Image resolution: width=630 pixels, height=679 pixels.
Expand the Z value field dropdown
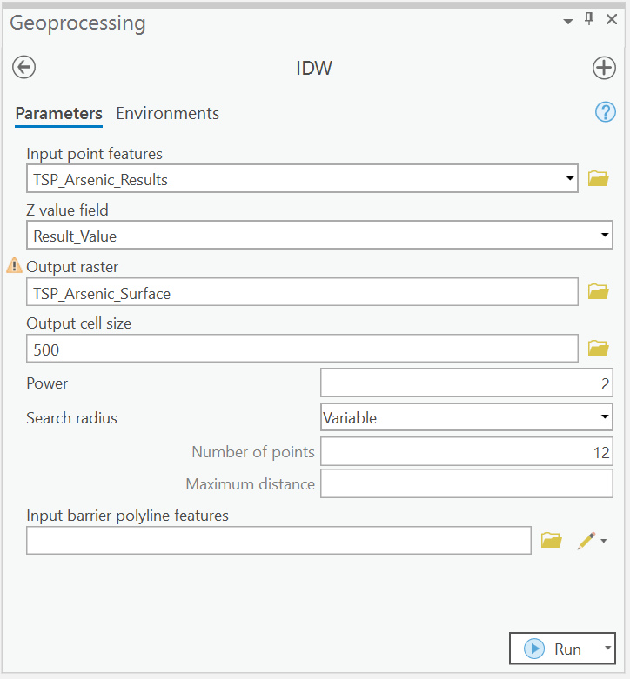605,235
